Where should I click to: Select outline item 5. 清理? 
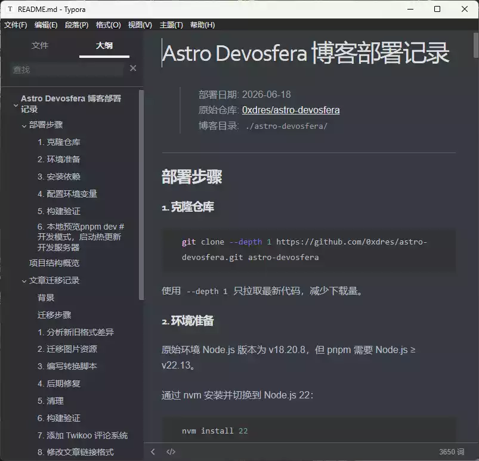(x=50, y=401)
